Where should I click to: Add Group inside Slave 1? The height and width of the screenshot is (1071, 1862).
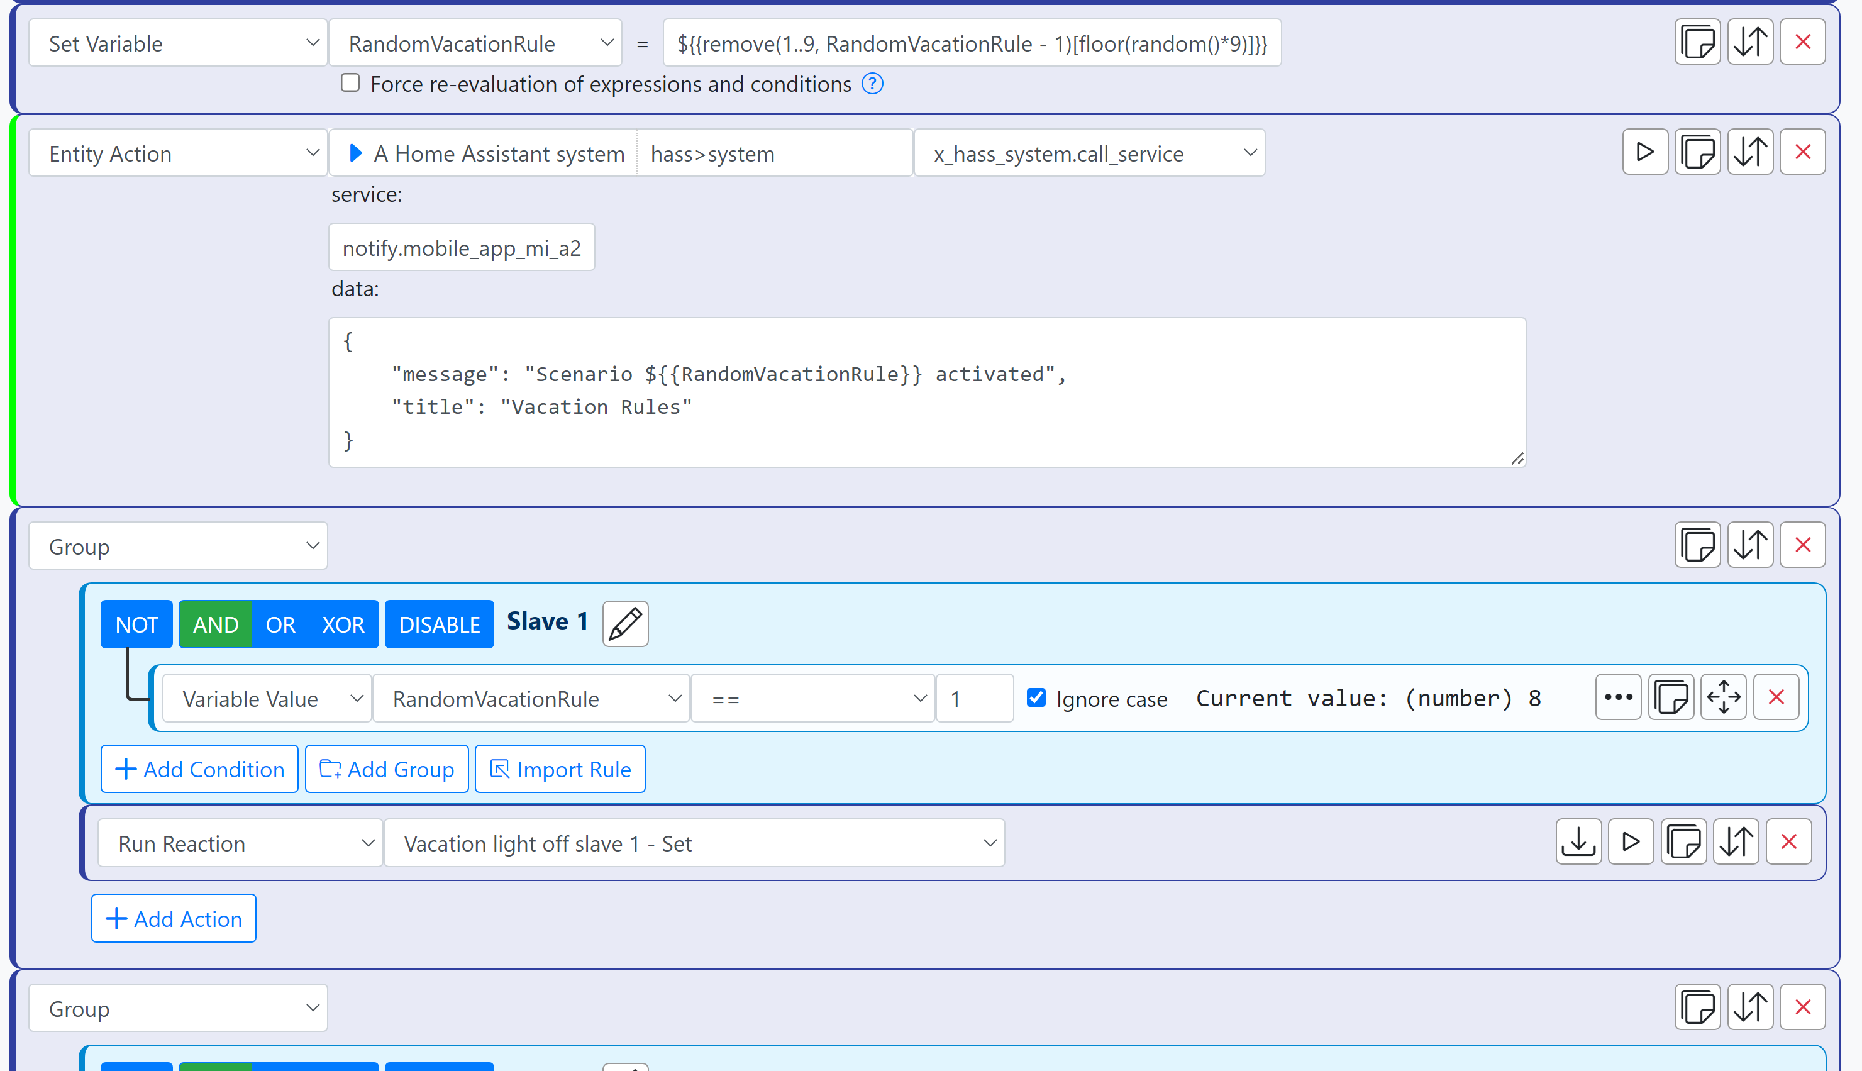coord(387,769)
